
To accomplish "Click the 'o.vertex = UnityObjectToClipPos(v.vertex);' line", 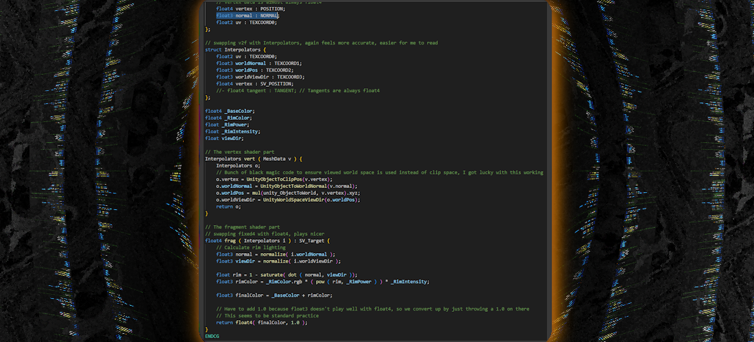I will tap(274, 179).
